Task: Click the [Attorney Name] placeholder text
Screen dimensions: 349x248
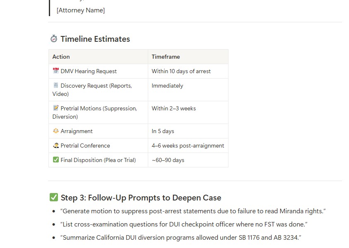Action: click(81, 10)
